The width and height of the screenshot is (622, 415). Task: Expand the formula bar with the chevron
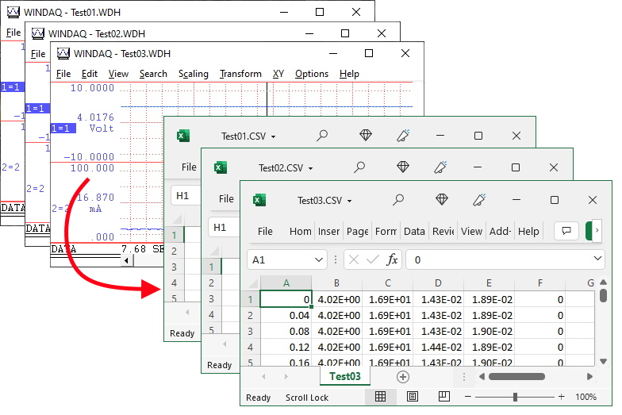(x=597, y=259)
